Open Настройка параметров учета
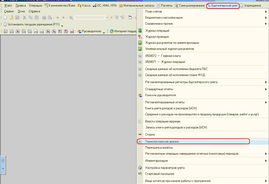This screenshot has width=269, height=184. point(203,168)
